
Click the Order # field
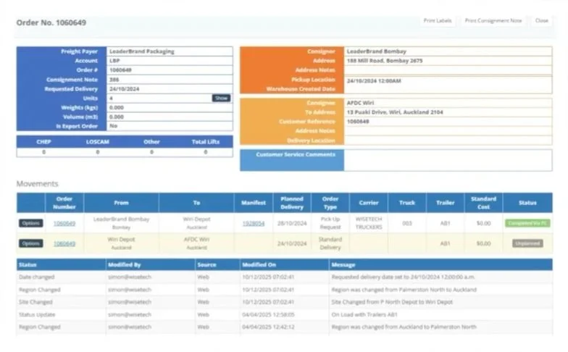[170, 70]
